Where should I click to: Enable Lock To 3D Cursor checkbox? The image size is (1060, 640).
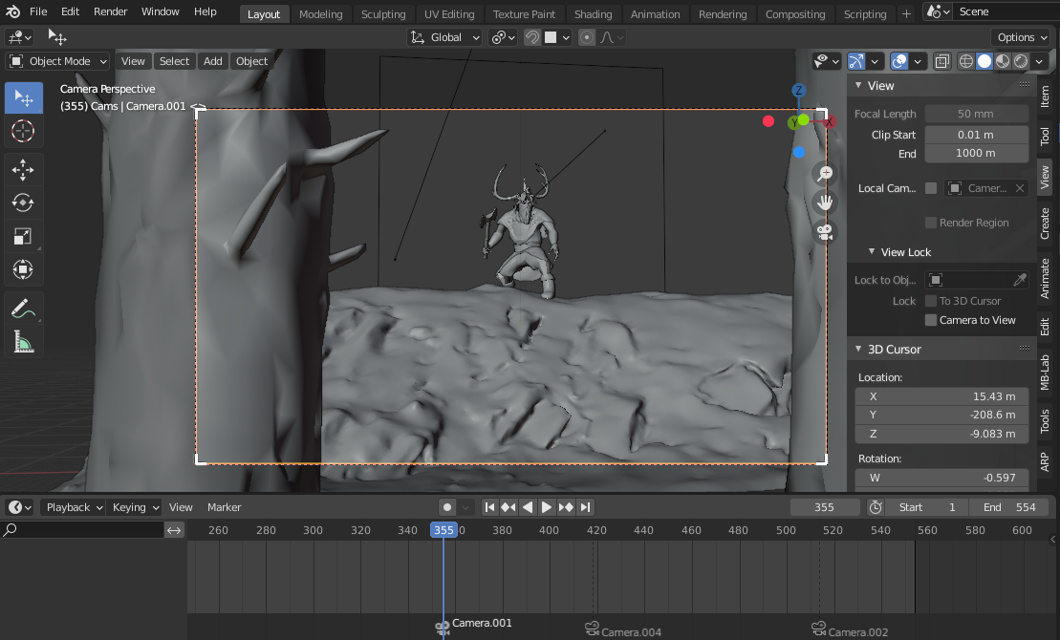tap(931, 301)
